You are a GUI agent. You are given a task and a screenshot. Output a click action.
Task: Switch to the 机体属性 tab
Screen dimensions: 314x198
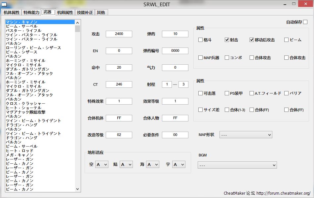(x=12, y=13)
